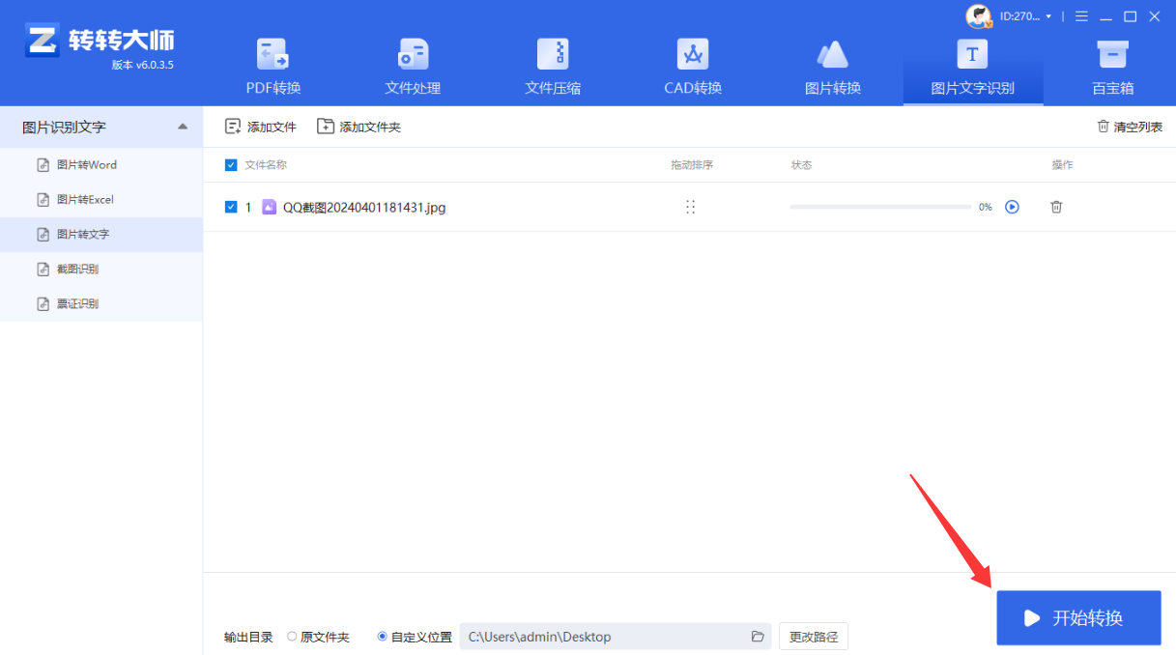Click the 添加文件夹 text button
Screen dimensions: 1176x655
pos(370,127)
